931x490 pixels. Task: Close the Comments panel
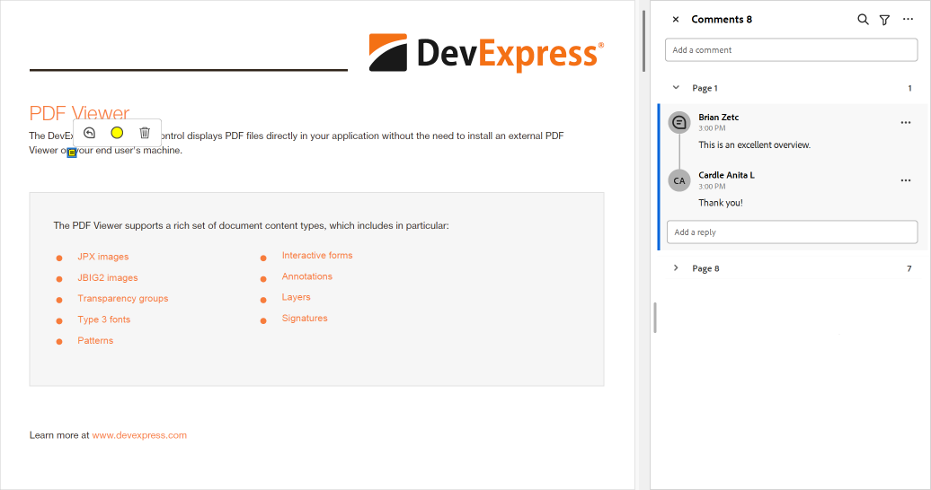pos(676,20)
